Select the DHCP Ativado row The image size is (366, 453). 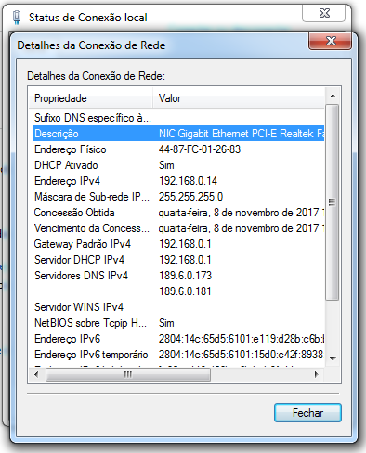coord(178,165)
